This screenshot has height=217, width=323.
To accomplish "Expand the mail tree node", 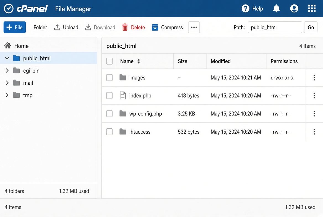I will point(7,83).
